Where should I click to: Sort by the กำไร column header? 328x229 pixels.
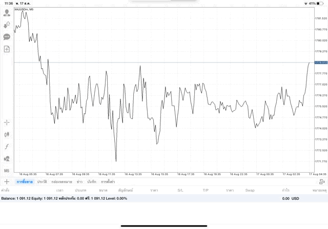285,190
